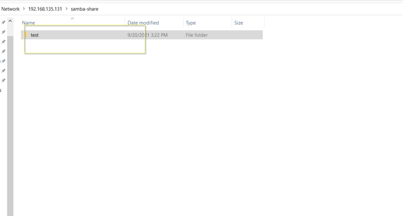Click the 9/20/2021 3:22 PM date cell
The height and width of the screenshot is (216, 403).
(x=148, y=35)
